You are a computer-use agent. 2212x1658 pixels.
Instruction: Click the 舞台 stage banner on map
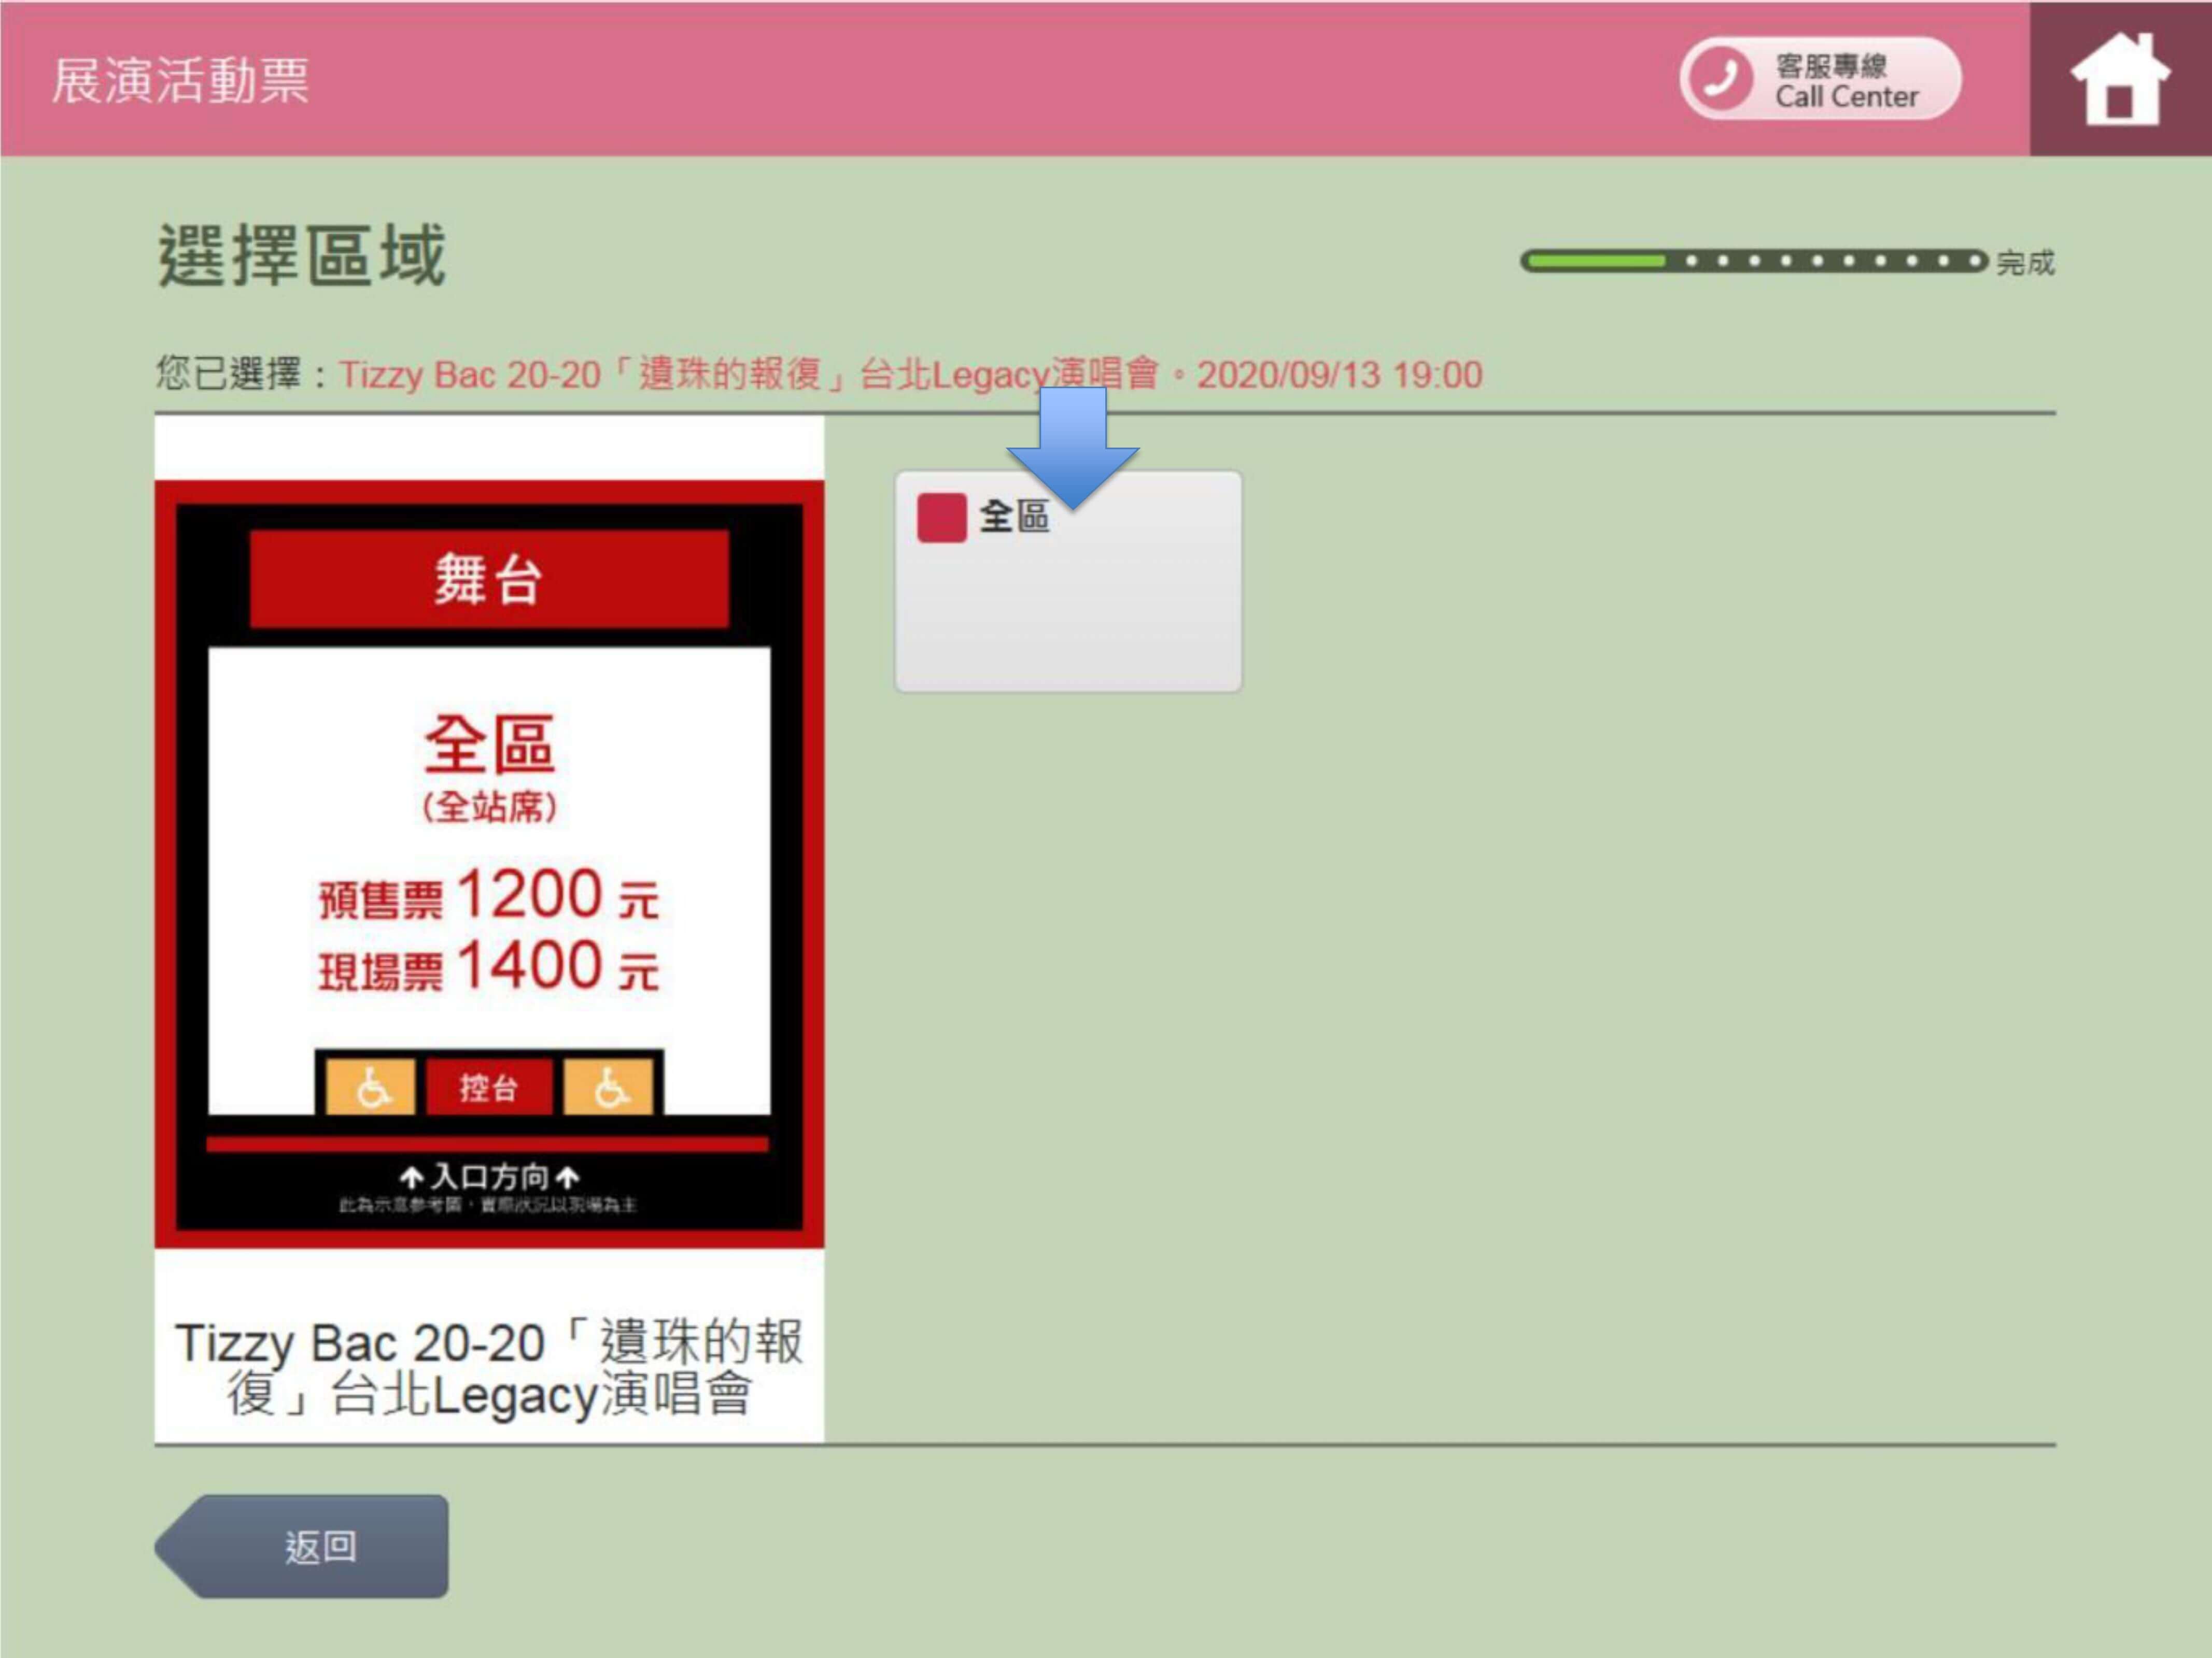[x=489, y=579]
